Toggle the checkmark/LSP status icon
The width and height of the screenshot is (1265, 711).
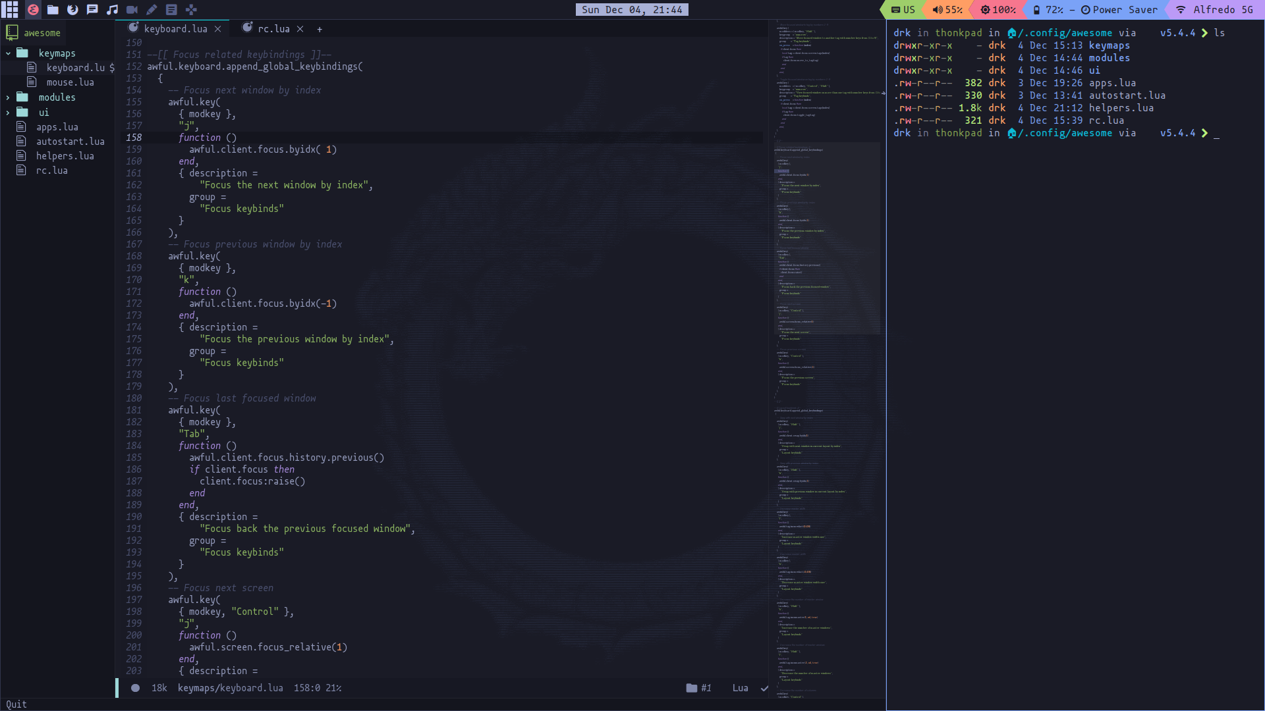(x=764, y=687)
